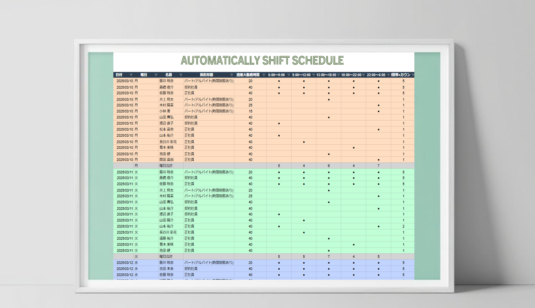Open the 名前 column filter icon

181,75
